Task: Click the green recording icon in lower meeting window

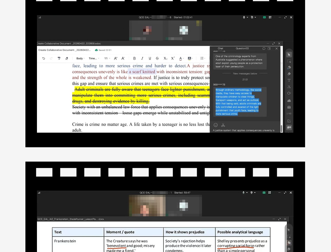Action: [x=264, y=193]
